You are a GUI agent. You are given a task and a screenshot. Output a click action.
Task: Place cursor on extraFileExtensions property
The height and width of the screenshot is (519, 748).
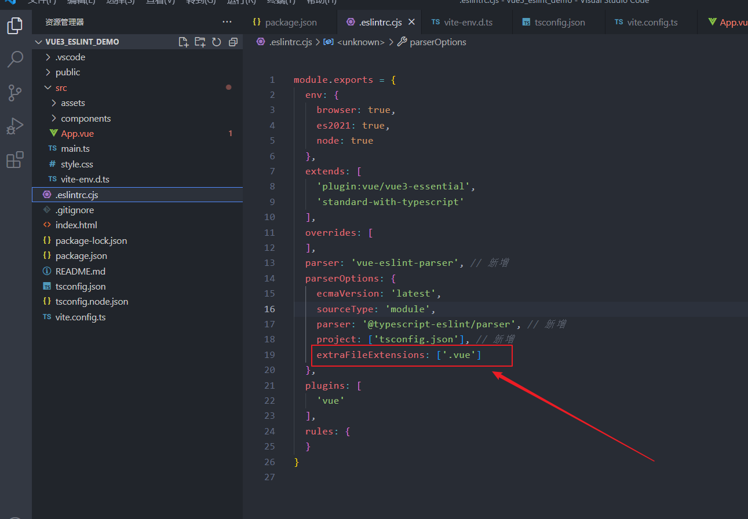point(371,354)
